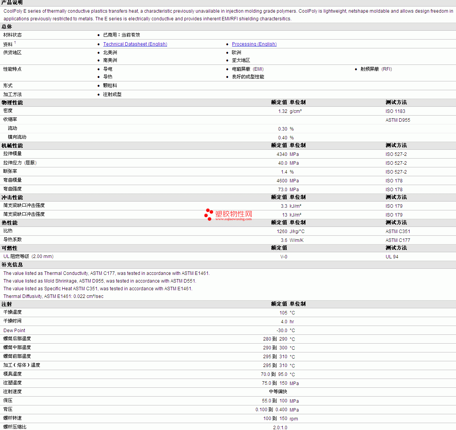Select the 螺杆转速 row label

(13, 418)
